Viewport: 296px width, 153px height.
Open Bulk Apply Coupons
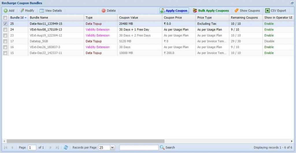tap(211, 11)
